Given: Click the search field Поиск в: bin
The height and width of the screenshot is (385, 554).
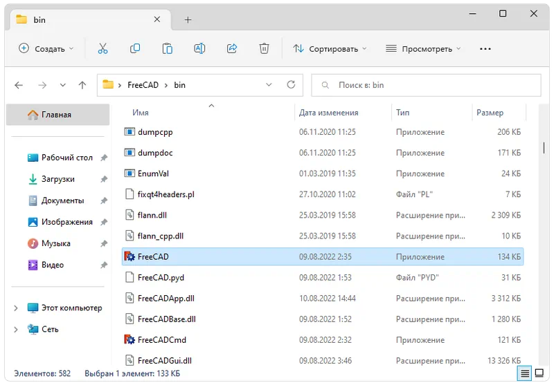Looking at the screenshot, I should [426, 85].
